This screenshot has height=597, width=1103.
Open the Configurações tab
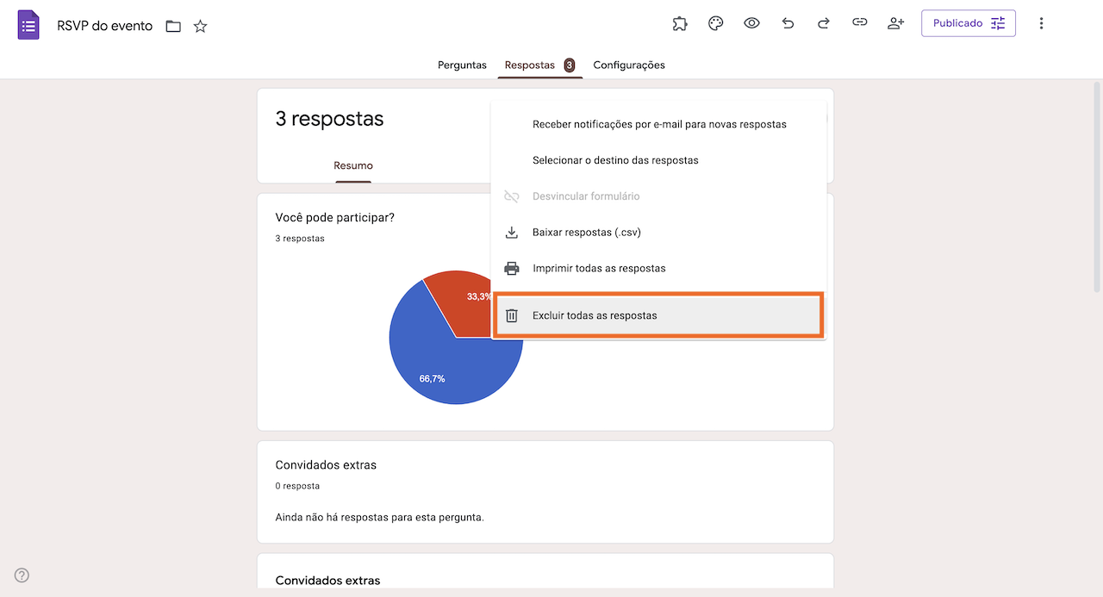629,65
